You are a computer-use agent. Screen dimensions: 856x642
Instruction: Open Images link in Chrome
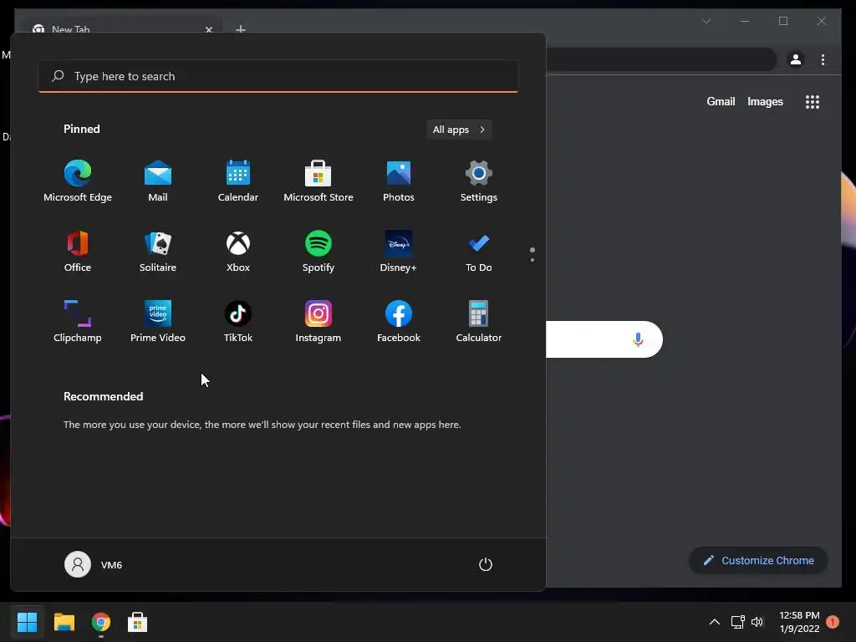coord(765,101)
